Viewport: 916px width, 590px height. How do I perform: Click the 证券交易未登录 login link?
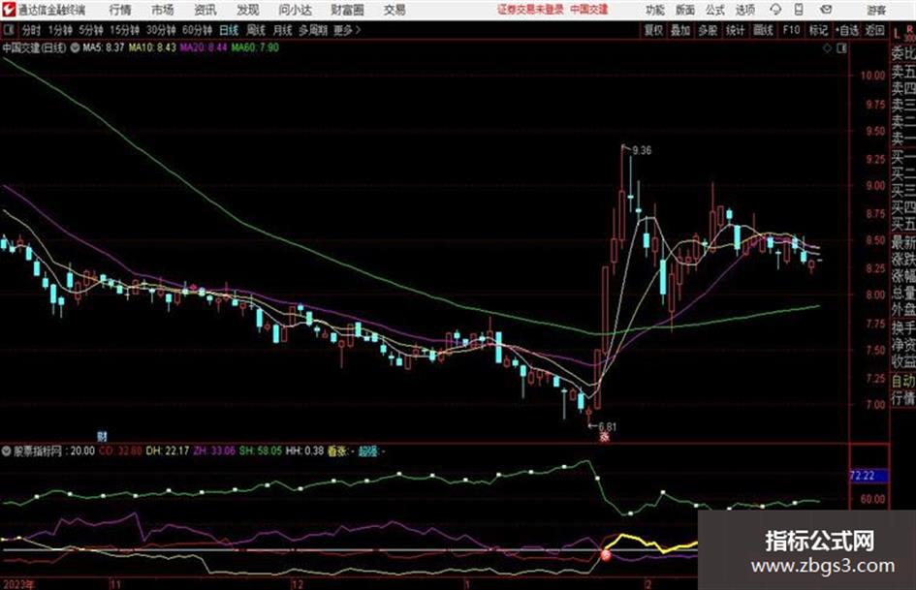pos(530,10)
